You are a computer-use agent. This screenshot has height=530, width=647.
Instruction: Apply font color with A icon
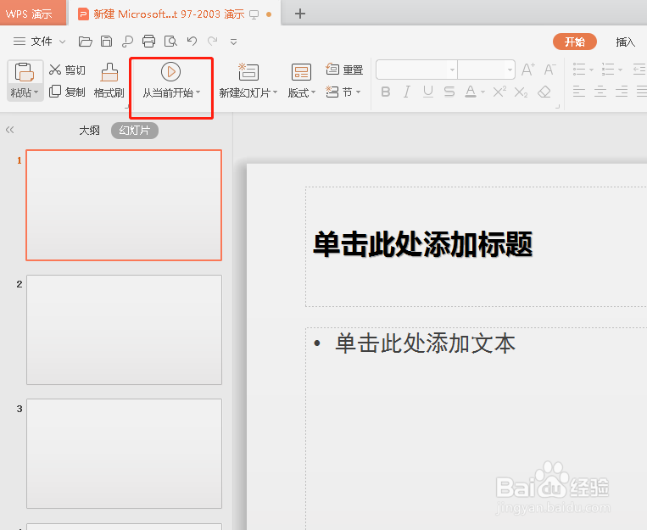pos(471,92)
